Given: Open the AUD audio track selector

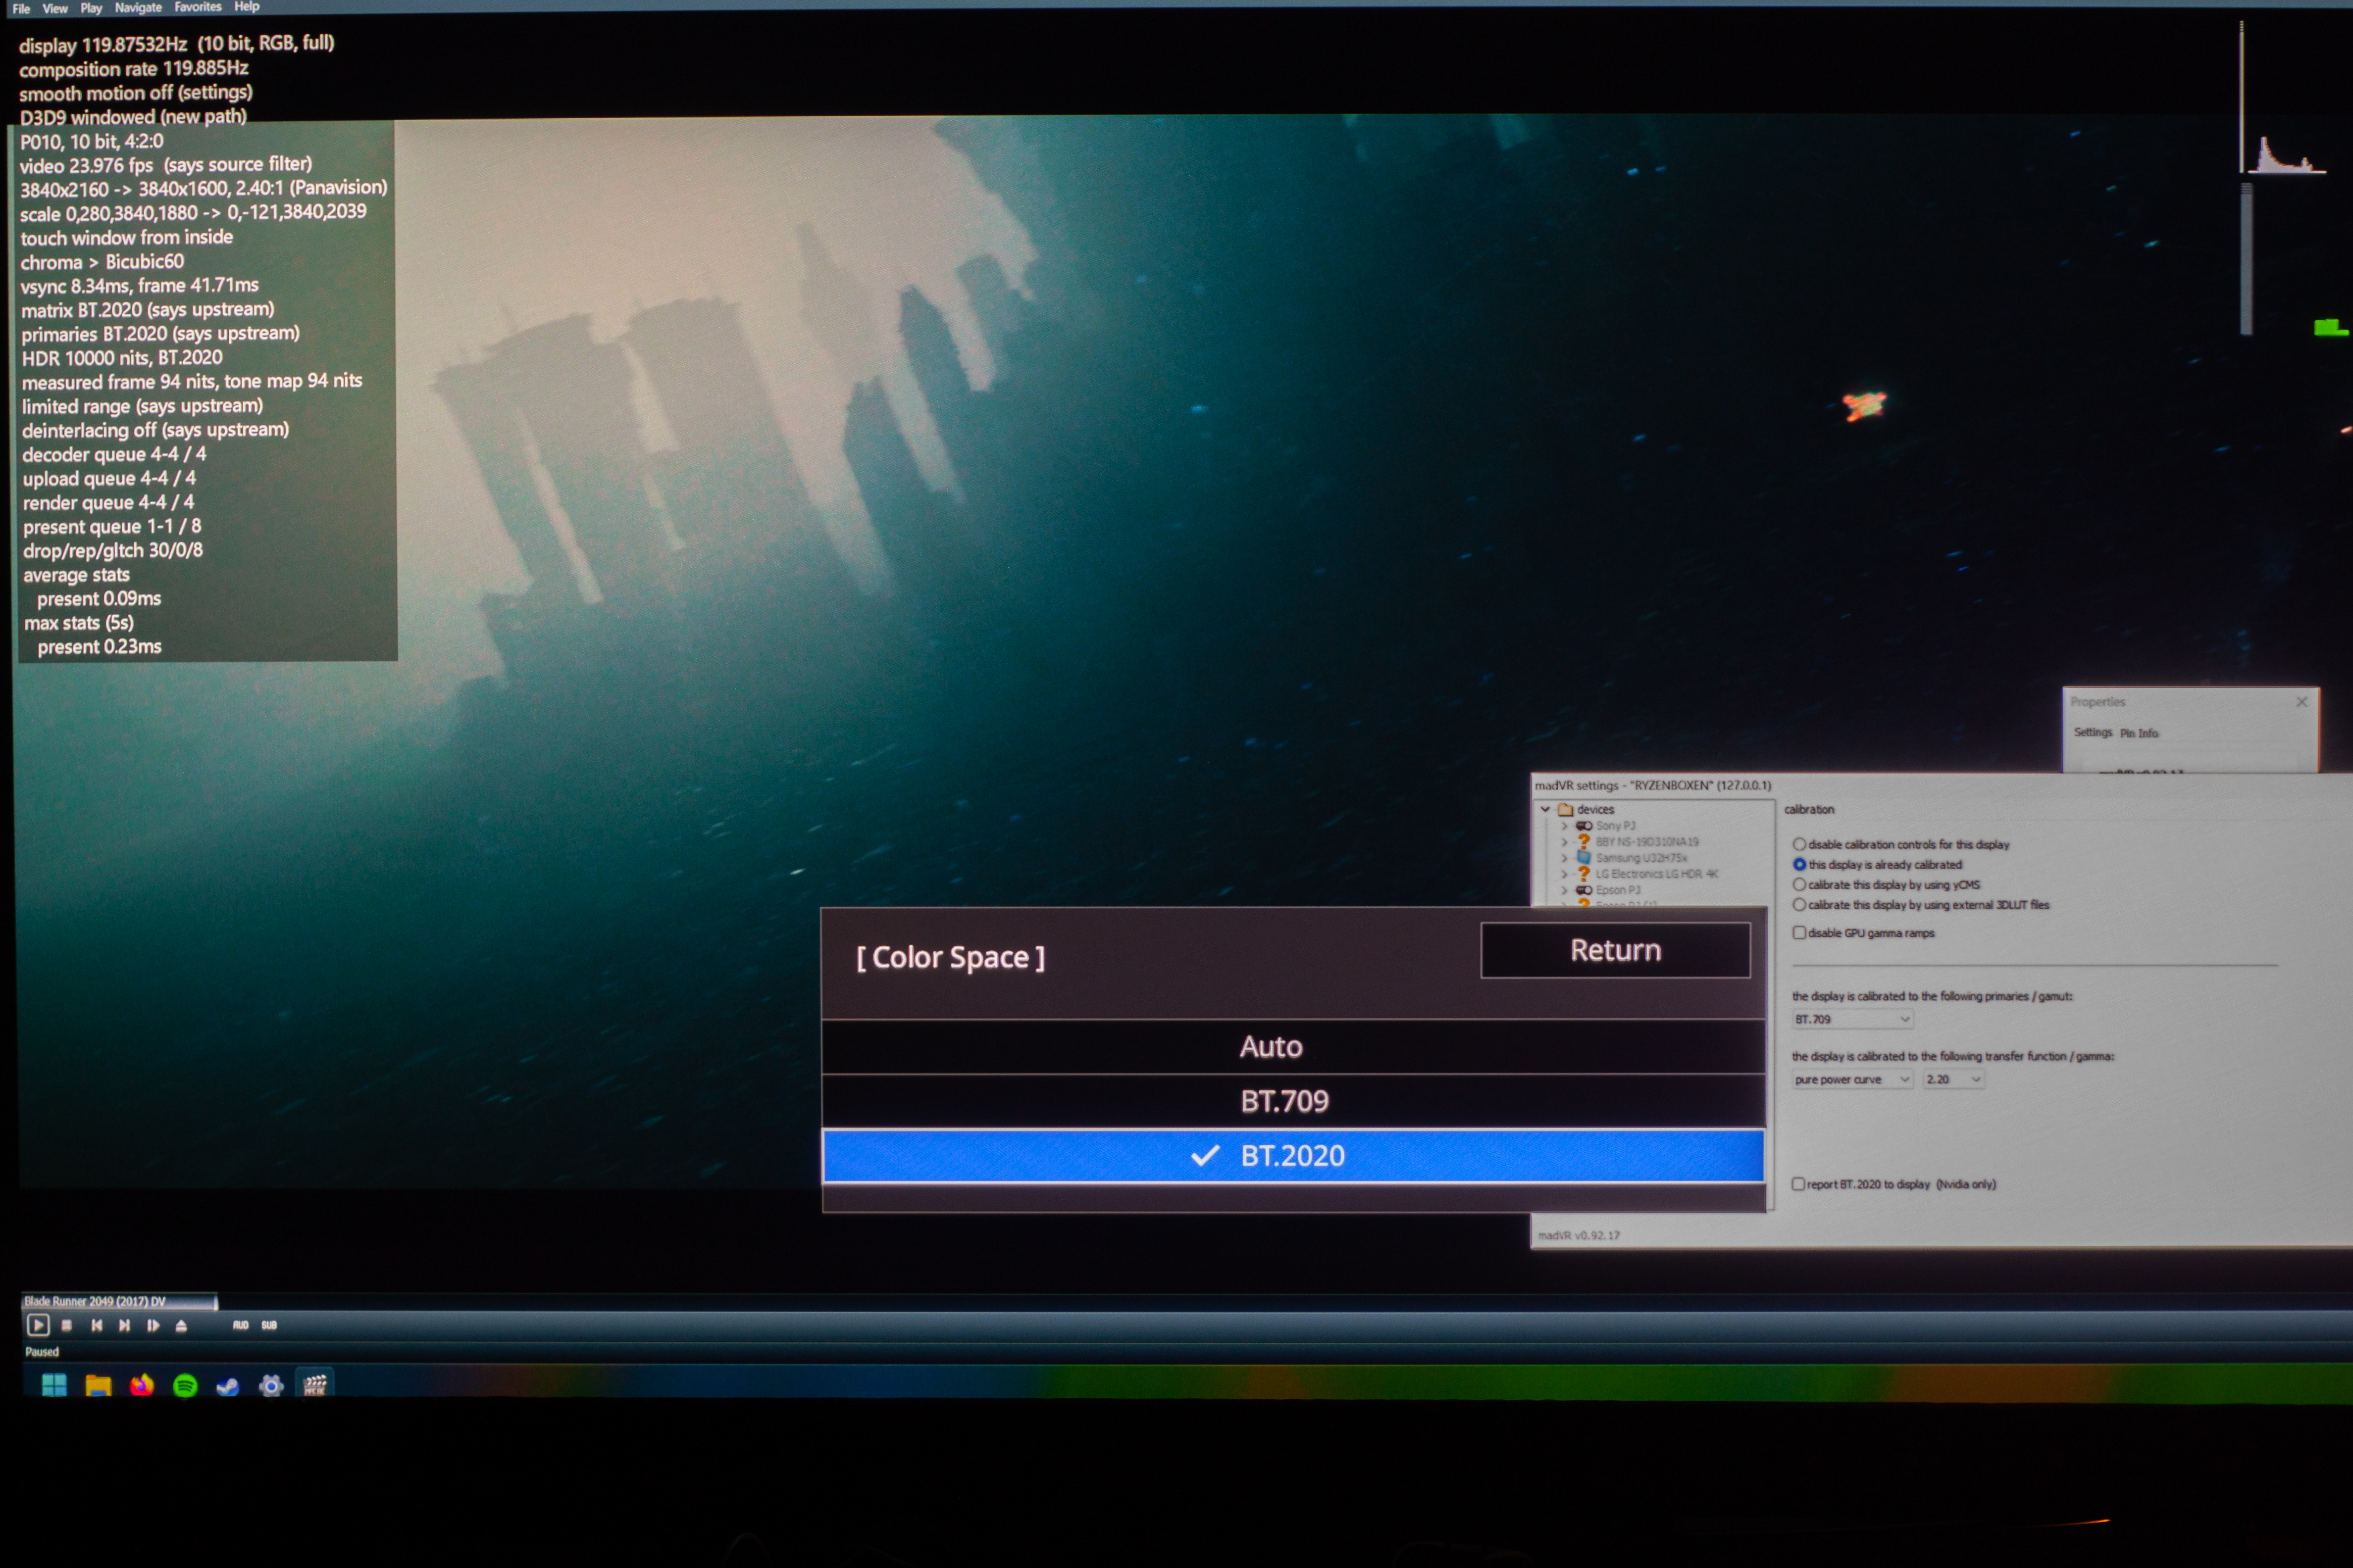Looking at the screenshot, I should (240, 1325).
